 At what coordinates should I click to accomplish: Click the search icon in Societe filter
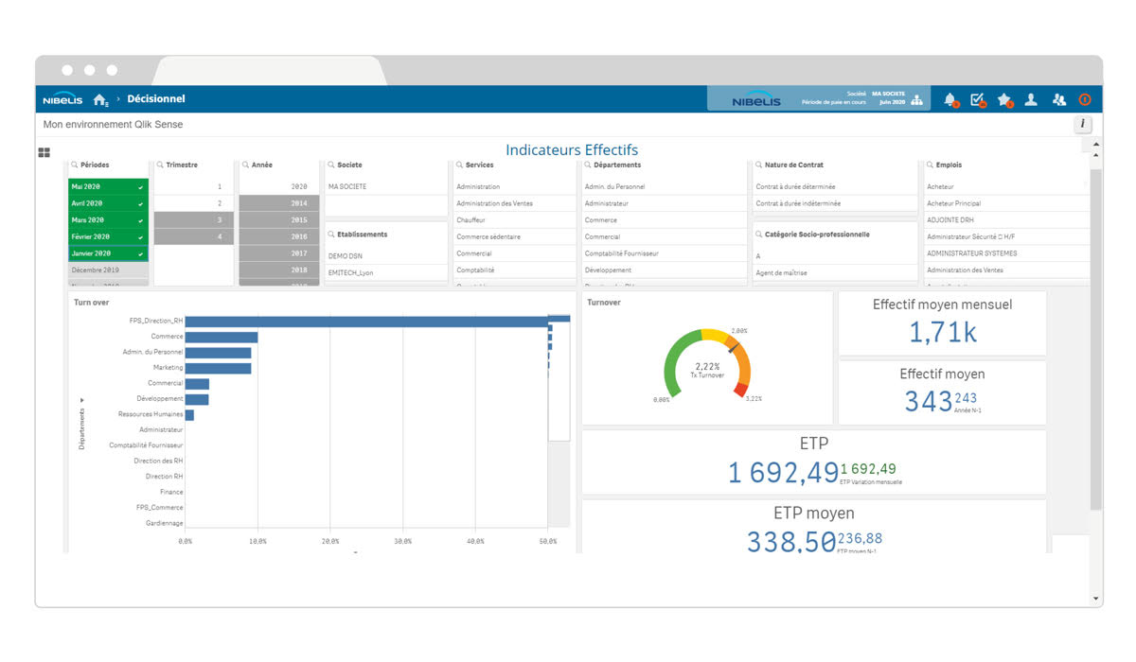click(331, 165)
